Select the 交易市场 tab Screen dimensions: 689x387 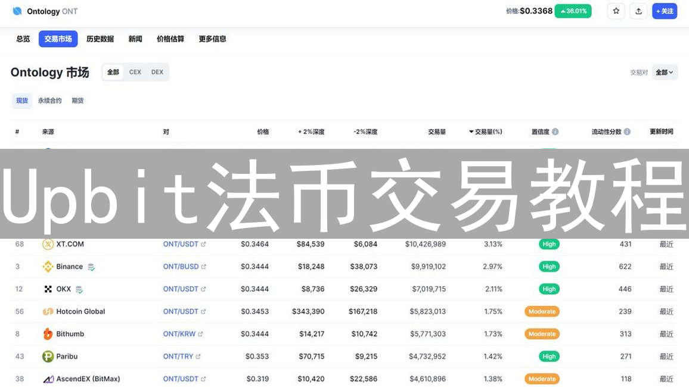tap(58, 39)
